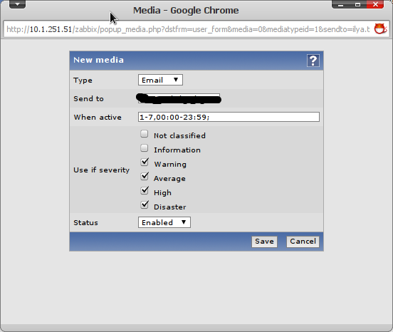This screenshot has height=332, width=393.
Task: Focus the When active time period field
Action: click(x=229, y=117)
